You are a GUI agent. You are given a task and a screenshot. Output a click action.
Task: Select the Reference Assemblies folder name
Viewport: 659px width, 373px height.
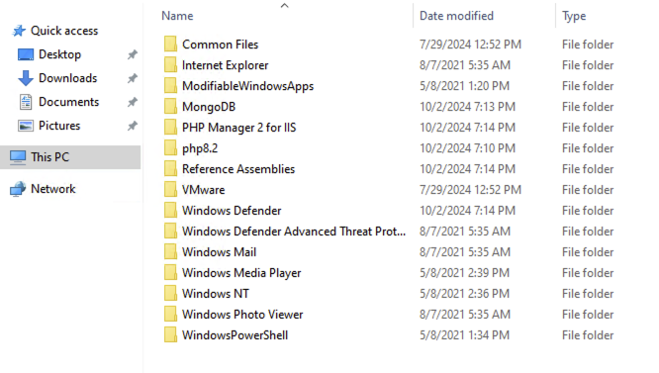238,169
